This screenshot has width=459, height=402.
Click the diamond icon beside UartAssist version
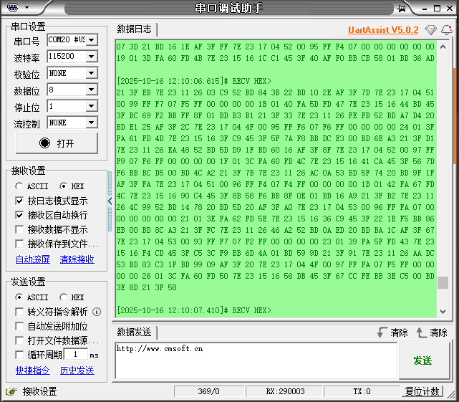coord(430,29)
